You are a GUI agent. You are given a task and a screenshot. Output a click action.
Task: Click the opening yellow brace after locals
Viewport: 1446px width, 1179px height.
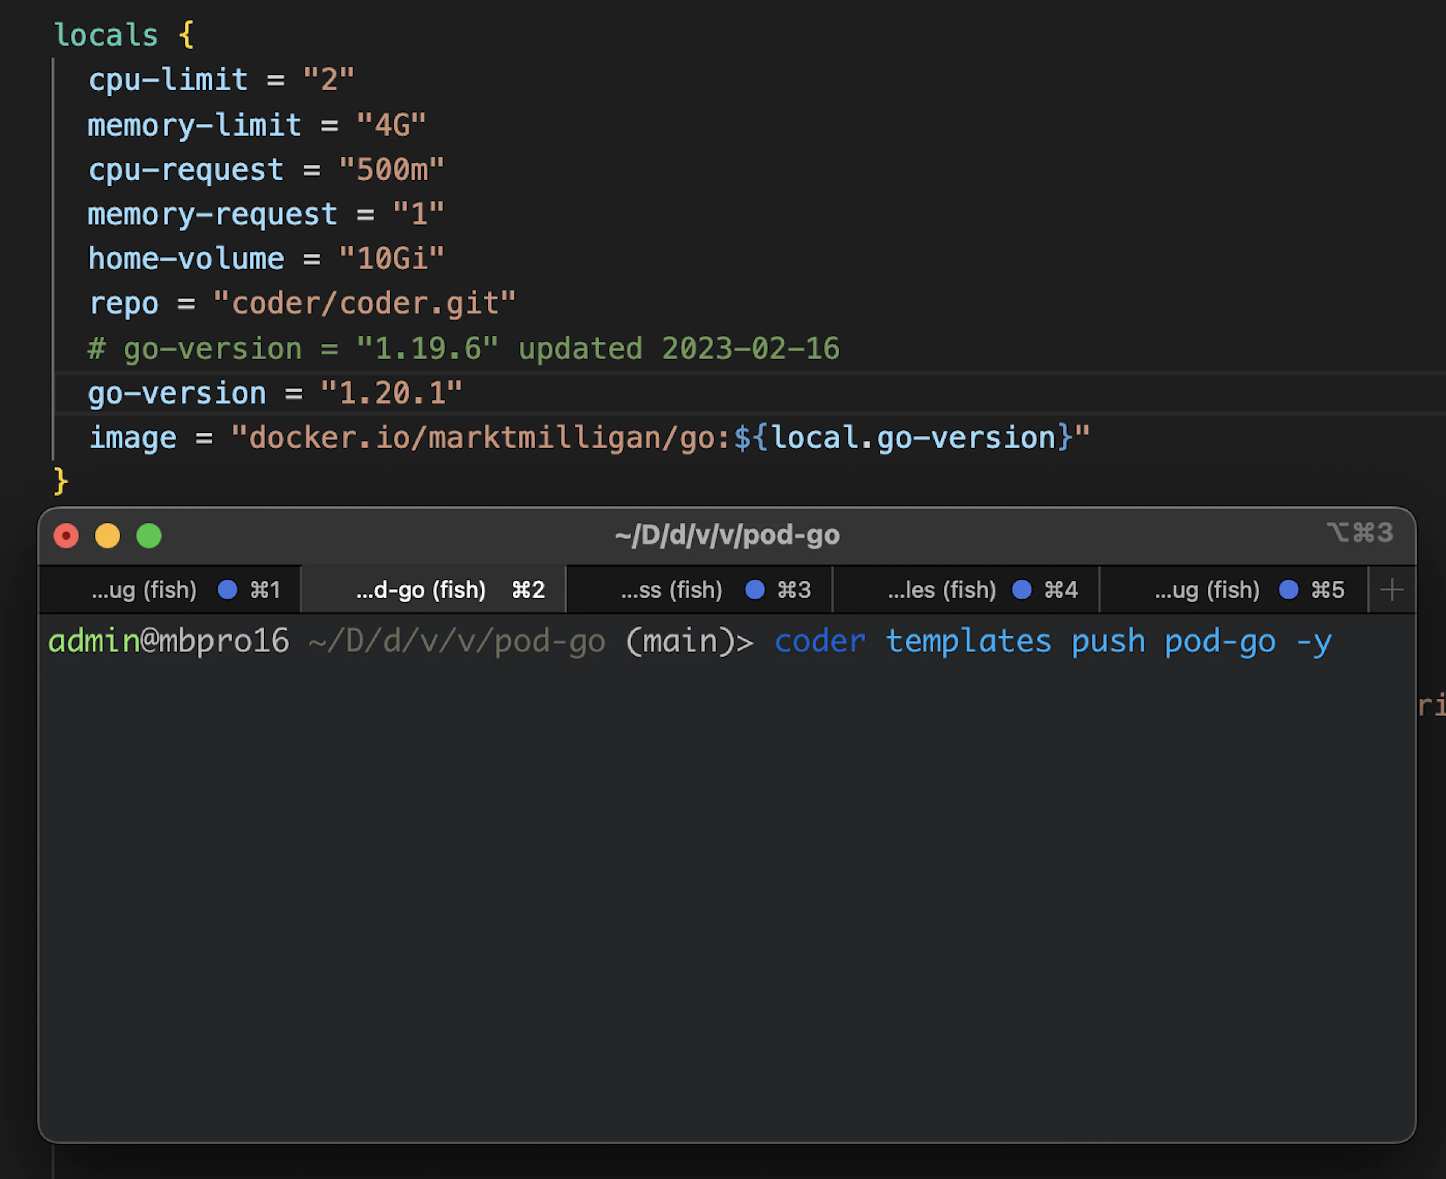click(186, 35)
